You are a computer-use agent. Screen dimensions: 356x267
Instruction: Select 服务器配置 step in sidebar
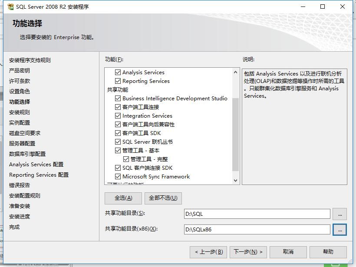(22, 144)
